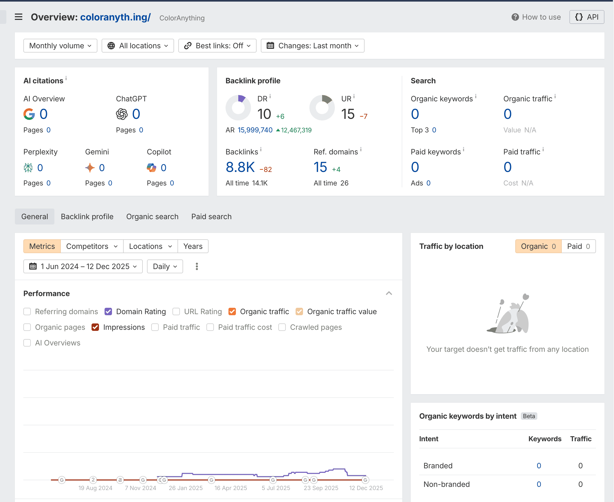The height and width of the screenshot is (502, 614).
Task: Open the hamburger menu icon
Action: click(x=19, y=17)
